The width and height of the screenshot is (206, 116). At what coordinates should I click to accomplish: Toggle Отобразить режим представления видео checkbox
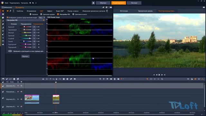point(7,17)
